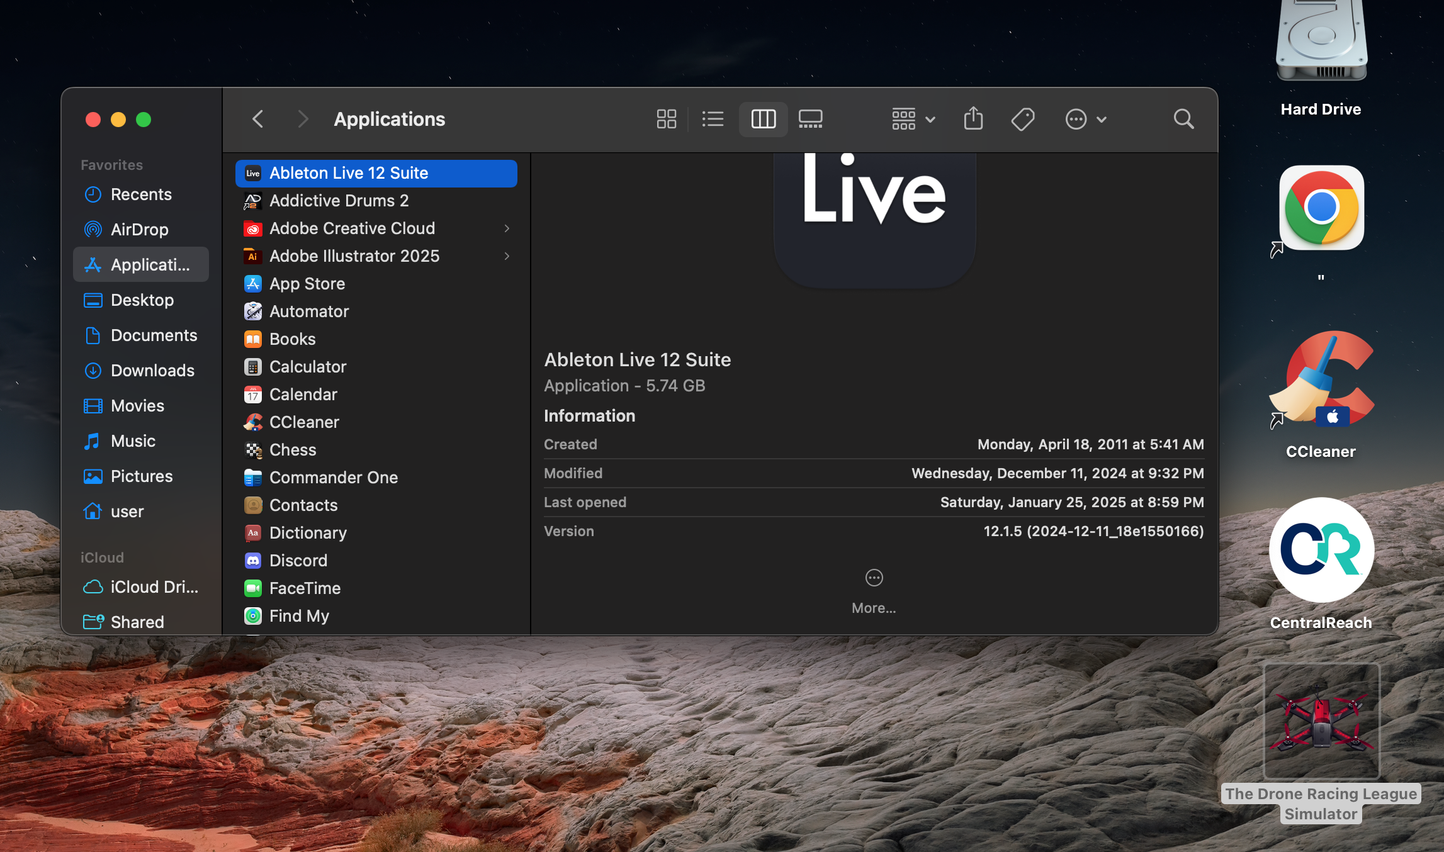Image resolution: width=1444 pixels, height=852 pixels.
Task: Open Music folder in sidebar
Action: 141,441
